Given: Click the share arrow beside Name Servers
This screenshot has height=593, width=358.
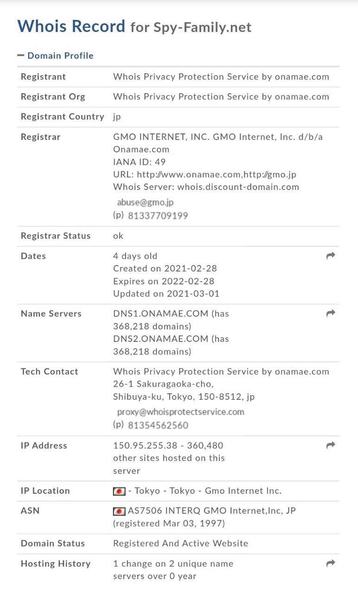Looking at the screenshot, I should 331,313.
